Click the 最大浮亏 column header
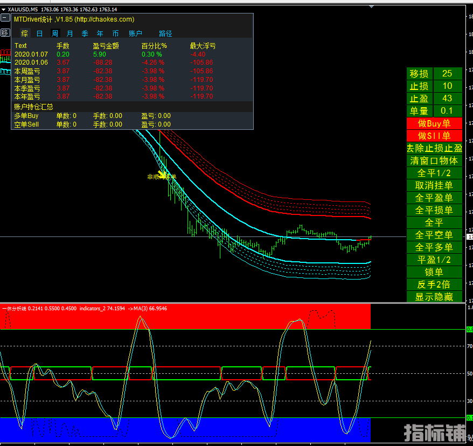473x446 pixels. [x=203, y=46]
